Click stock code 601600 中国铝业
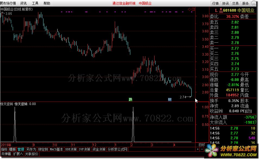Viewport: 259px width, 159px height. (x=239, y=10)
